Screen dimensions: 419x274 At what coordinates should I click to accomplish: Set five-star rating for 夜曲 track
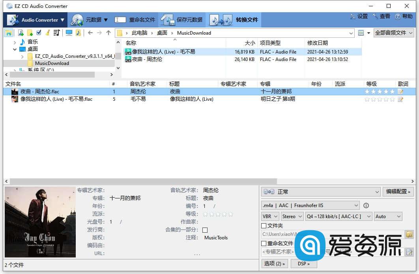click(x=392, y=91)
